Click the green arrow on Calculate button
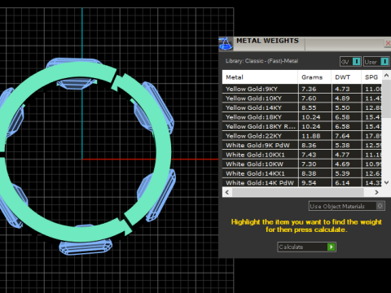The image size is (391, 293). (x=332, y=247)
